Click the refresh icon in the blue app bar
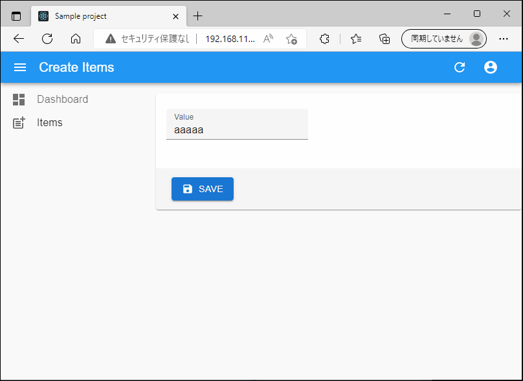 tap(460, 67)
